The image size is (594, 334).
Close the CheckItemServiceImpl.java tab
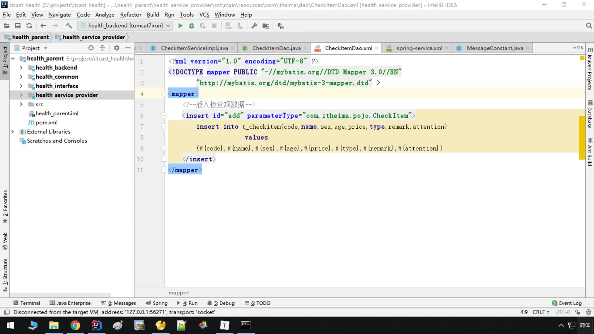point(232,48)
